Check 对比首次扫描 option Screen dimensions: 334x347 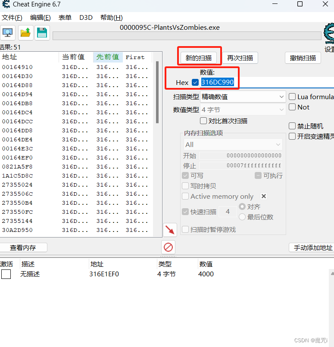[203, 121]
